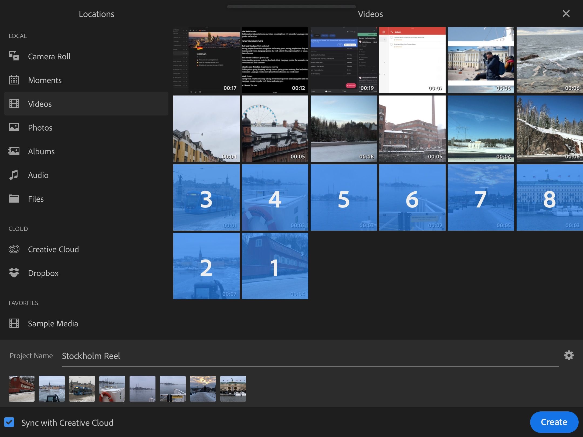Open the Creative Cloud icon

(x=14, y=249)
